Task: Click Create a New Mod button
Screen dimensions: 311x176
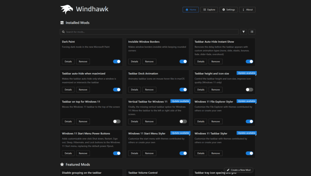Action: click(239, 170)
